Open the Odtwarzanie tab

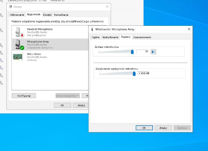point(17,15)
